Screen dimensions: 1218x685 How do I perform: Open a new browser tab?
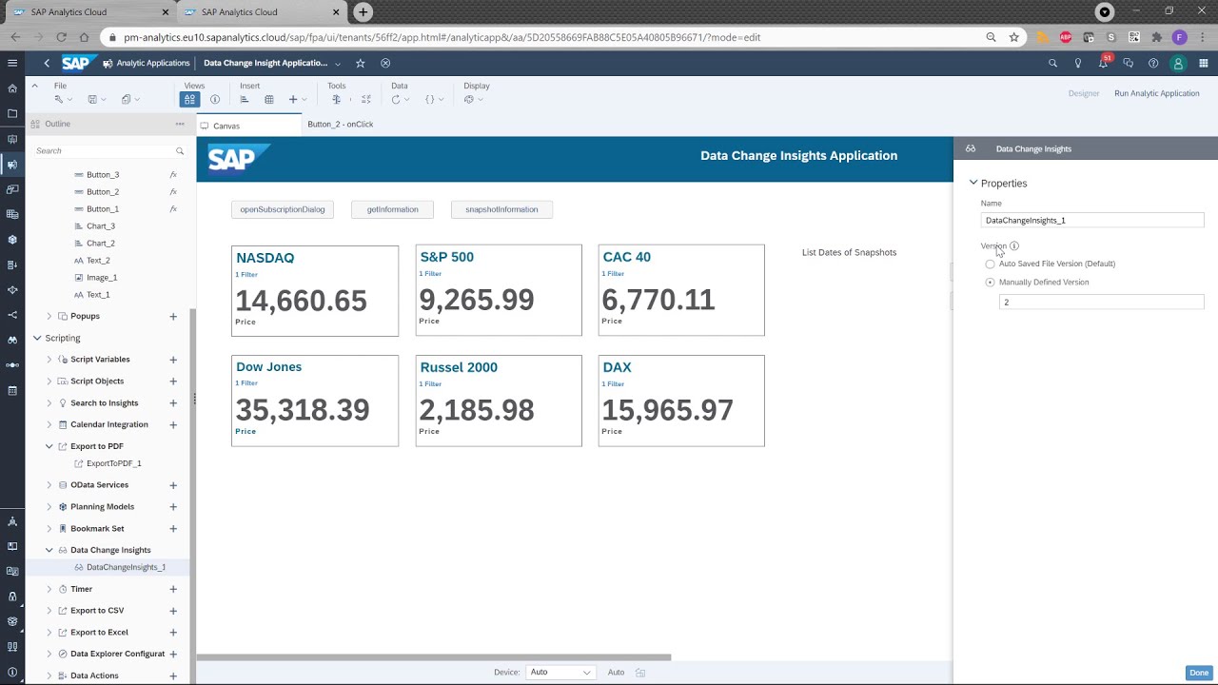(363, 12)
